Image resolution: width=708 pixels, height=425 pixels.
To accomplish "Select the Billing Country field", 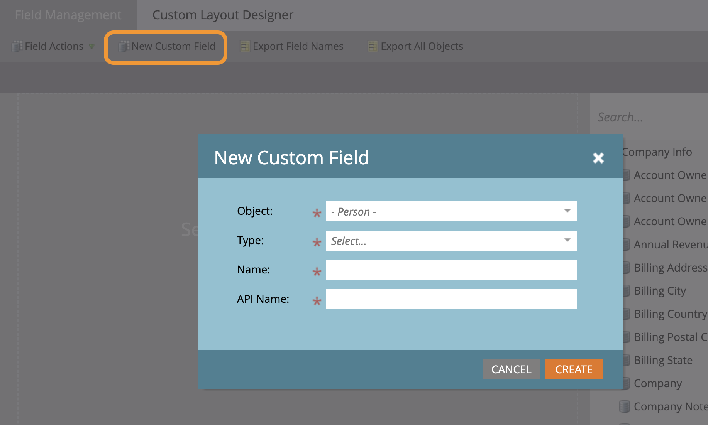I will click(671, 314).
